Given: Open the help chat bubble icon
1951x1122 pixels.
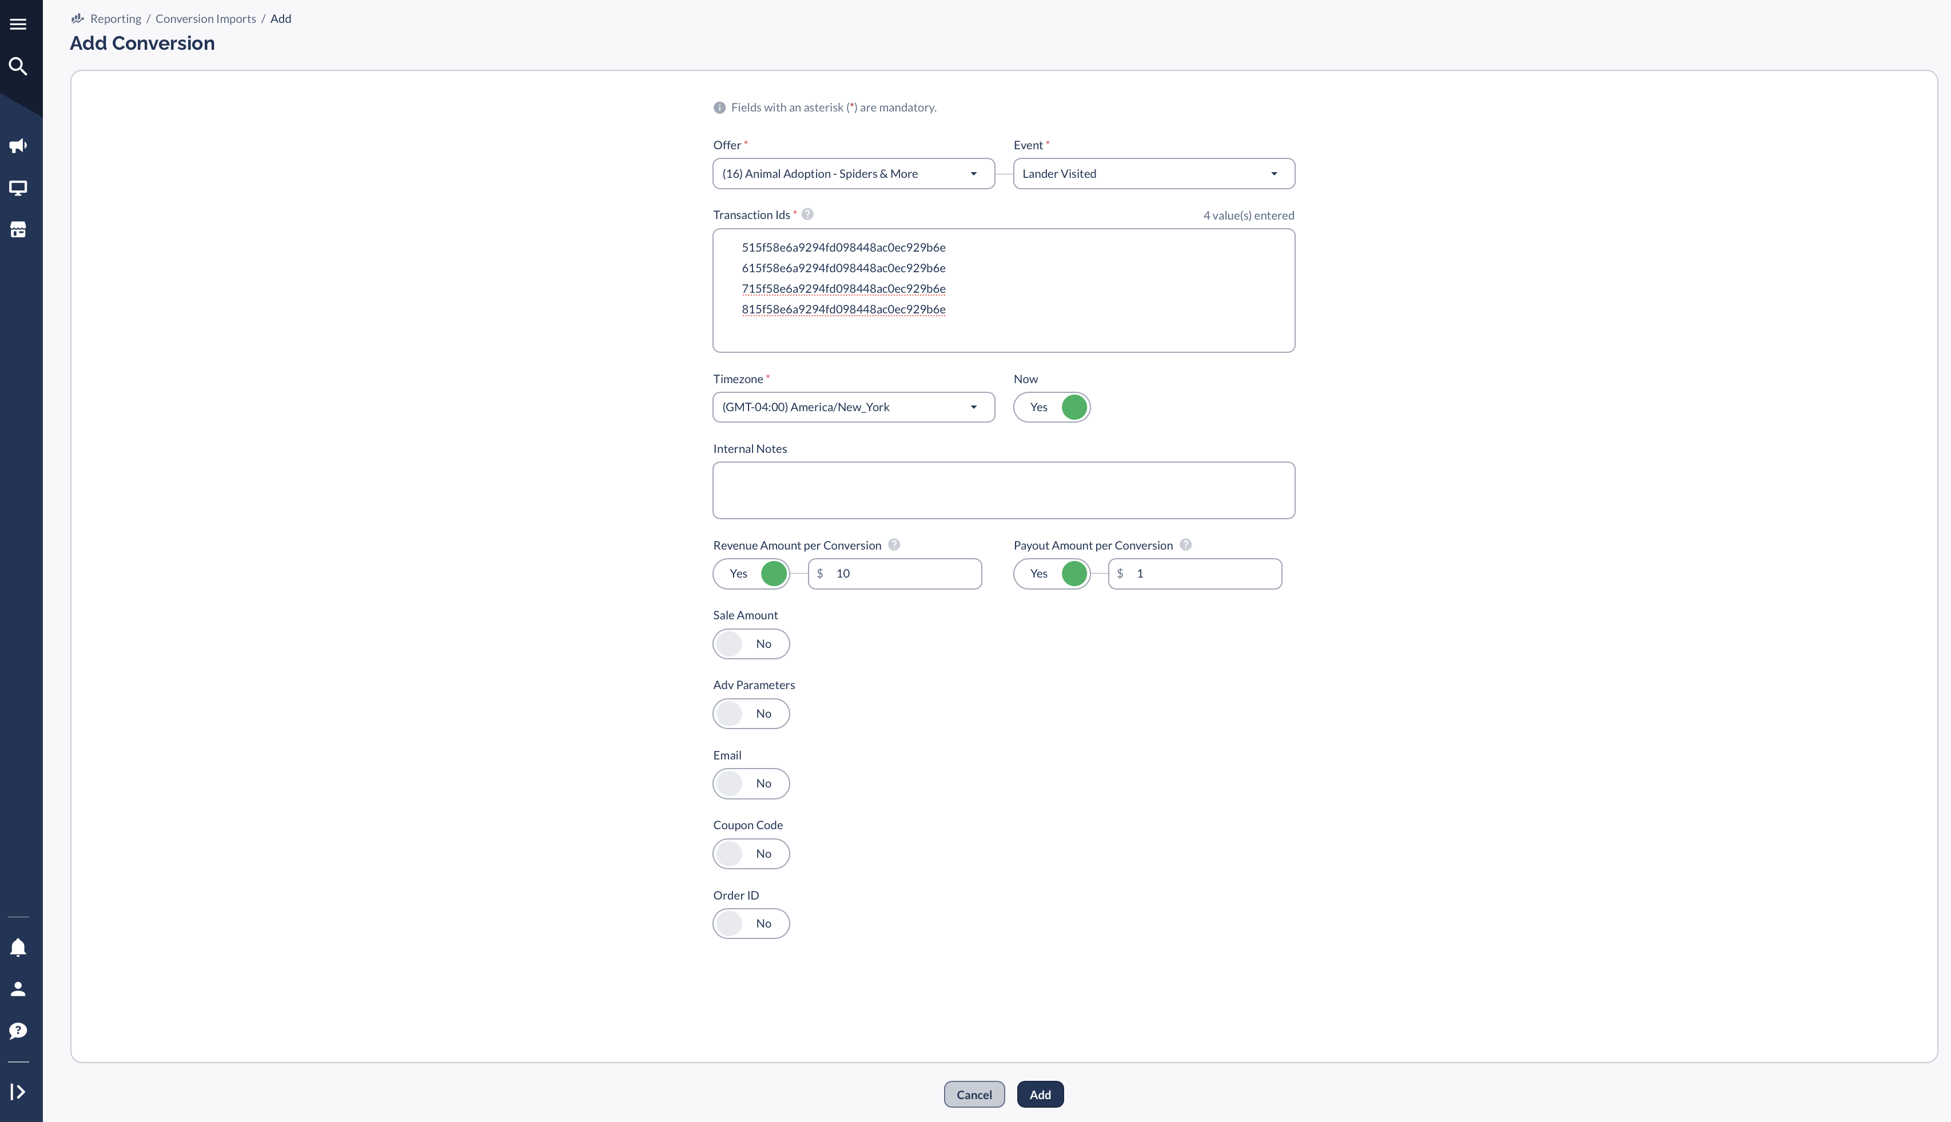Looking at the screenshot, I should (x=18, y=1031).
